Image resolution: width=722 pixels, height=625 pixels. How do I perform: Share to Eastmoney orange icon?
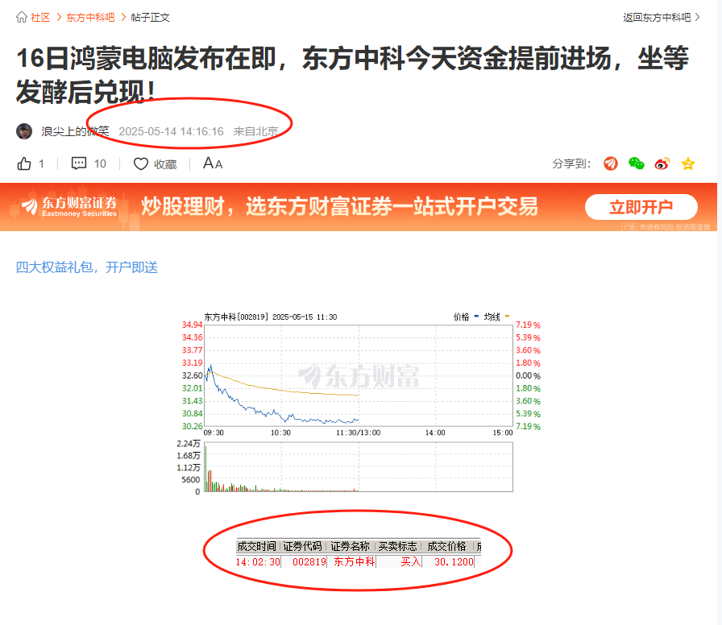point(611,163)
